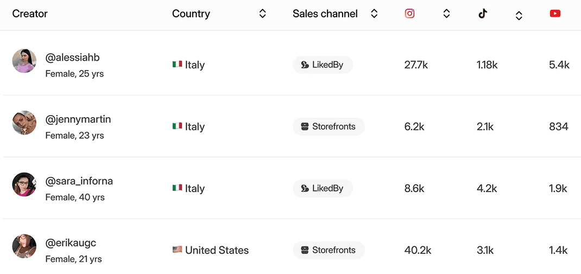Image resolution: width=581 pixels, height=274 pixels.
Task: Sort by TikTok followers arrows
Action: coord(519,16)
